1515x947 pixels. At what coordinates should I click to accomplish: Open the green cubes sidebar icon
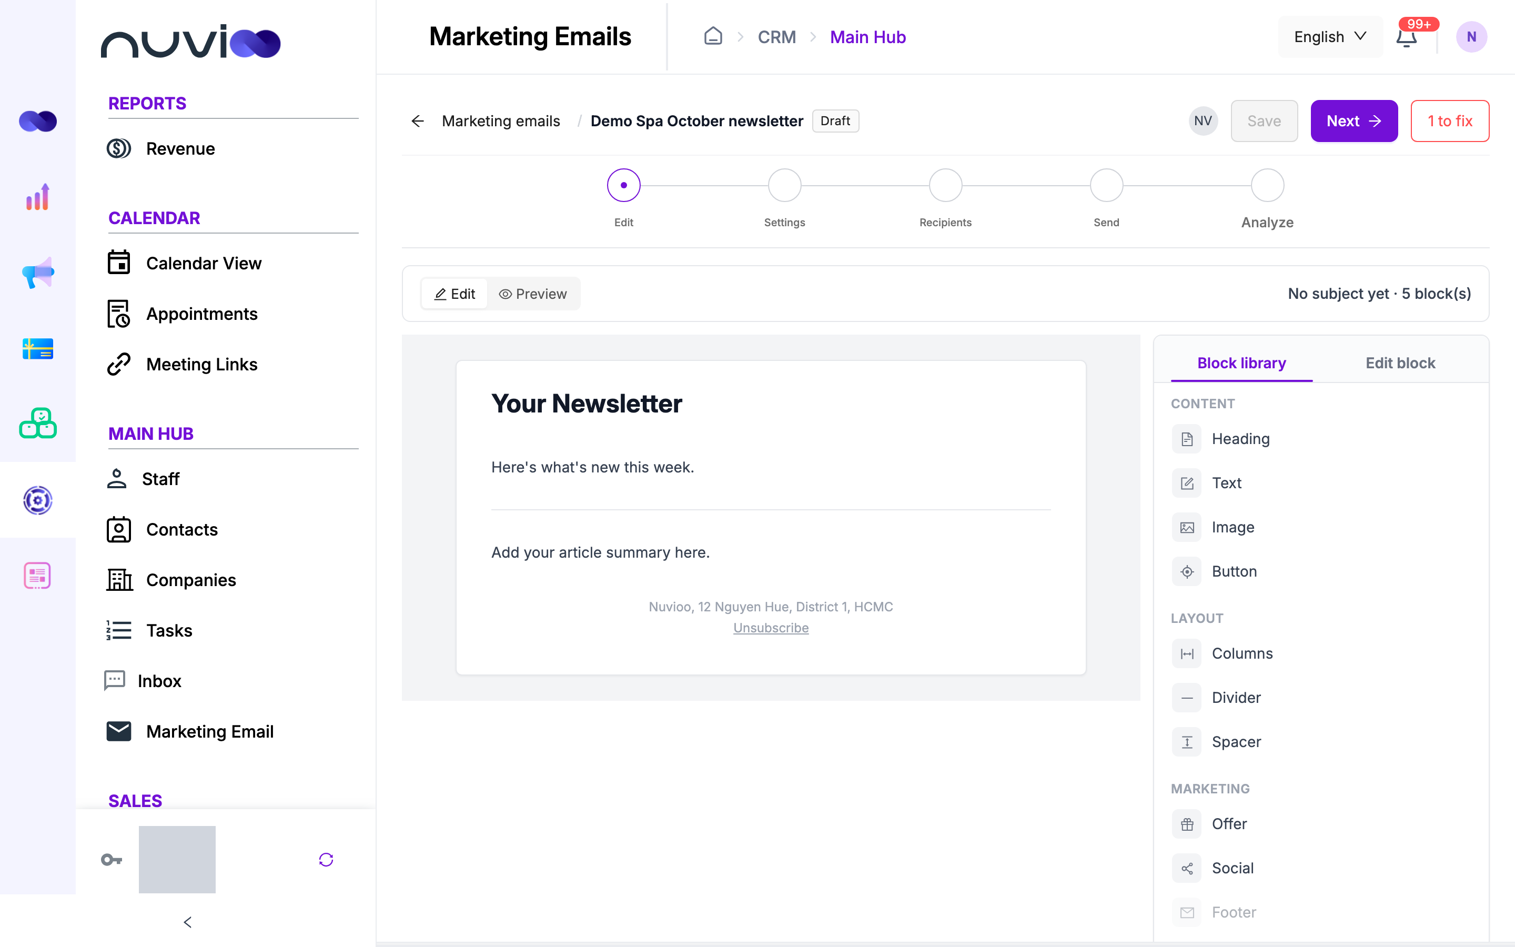[37, 424]
